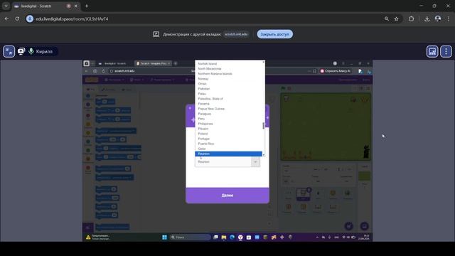Click Закрыть доступ to stop sharing
Screen dimensions: 455x256
coord(275,34)
